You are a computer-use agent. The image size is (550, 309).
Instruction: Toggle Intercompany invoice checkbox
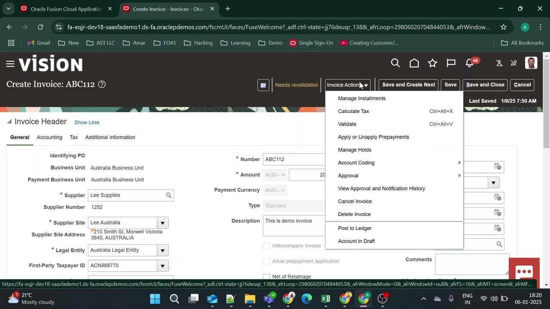click(266, 246)
